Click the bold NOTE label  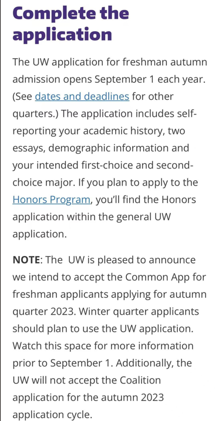26,260
